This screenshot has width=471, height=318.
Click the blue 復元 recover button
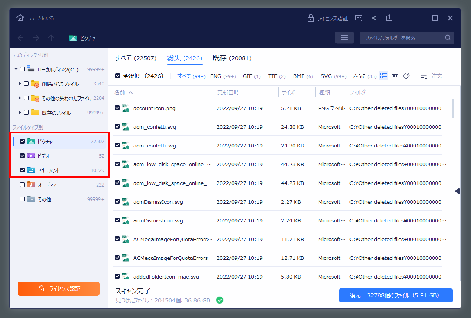pyautogui.click(x=396, y=295)
